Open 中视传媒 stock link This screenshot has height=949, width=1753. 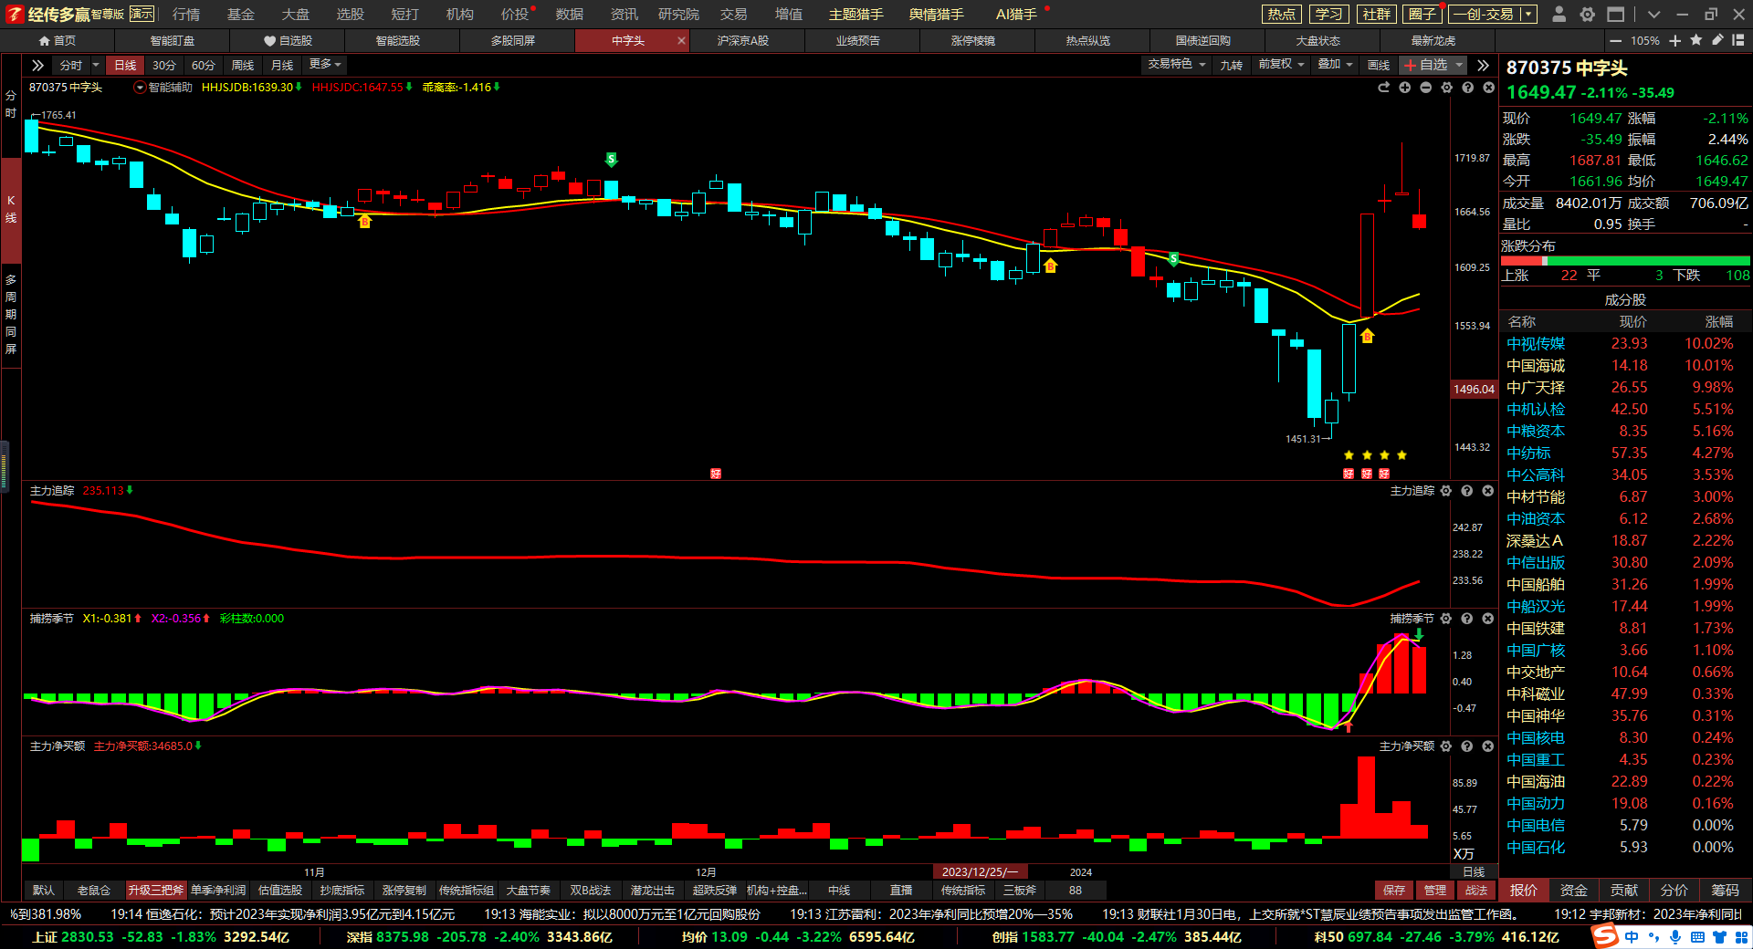(x=1536, y=344)
